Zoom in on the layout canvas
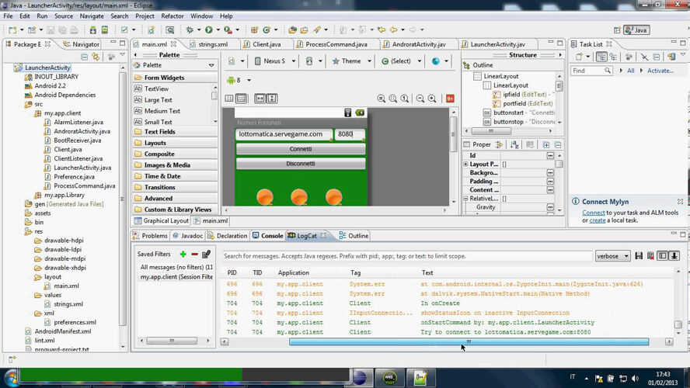The image size is (690, 388). (x=432, y=99)
